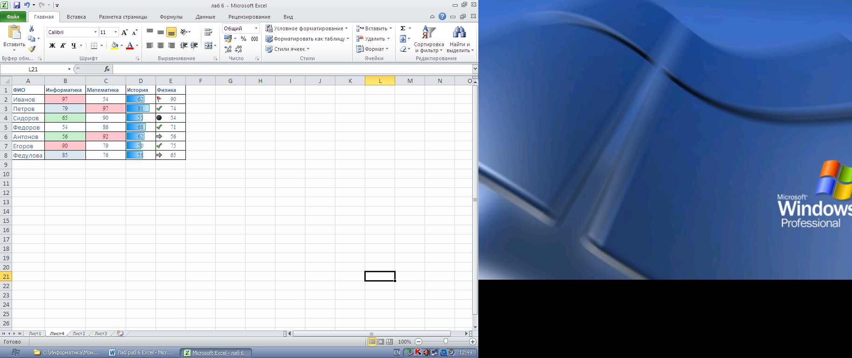Click the decrease indent icon

(184, 46)
